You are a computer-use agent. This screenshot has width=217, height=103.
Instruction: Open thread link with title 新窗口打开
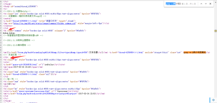(25, 21)
